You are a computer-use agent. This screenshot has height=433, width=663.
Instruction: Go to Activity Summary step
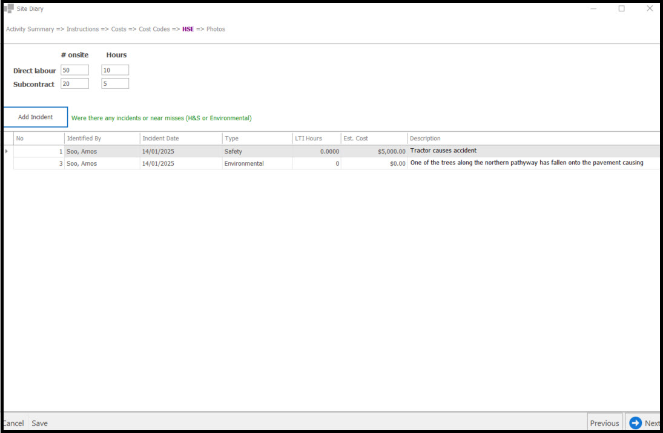click(x=30, y=29)
